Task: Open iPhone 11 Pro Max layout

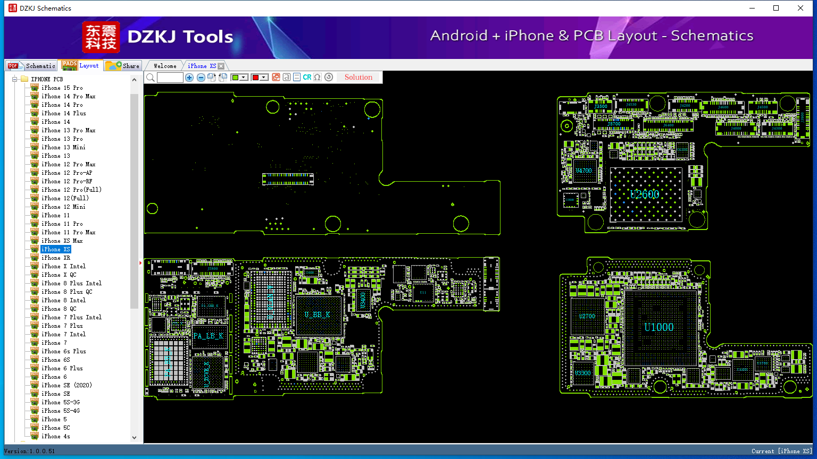Action: (x=68, y=232)
